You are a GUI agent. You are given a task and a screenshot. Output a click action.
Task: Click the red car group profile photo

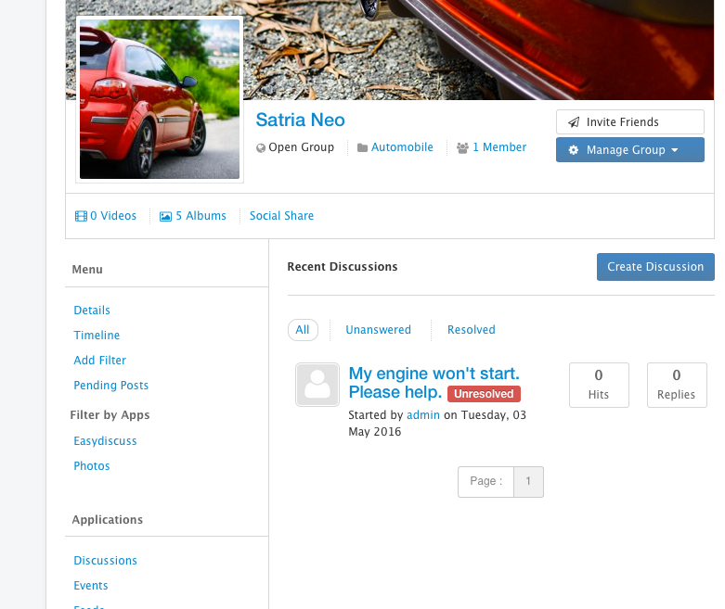click(160, 99)
